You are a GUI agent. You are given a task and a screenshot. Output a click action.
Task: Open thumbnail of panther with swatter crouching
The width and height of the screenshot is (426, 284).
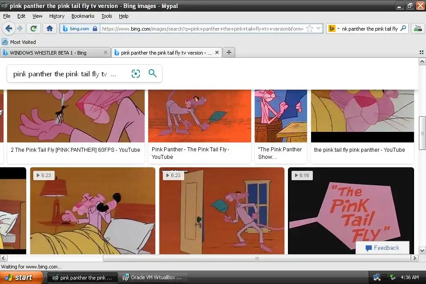click(200, 116)
